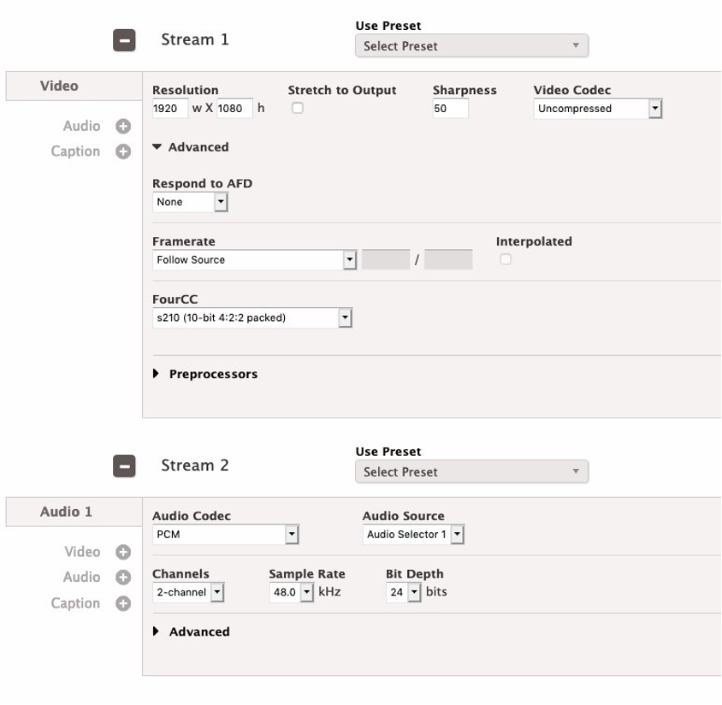Add an Audio track to Stream 1
Screen dimensions: 722x705
coord(122,126)
